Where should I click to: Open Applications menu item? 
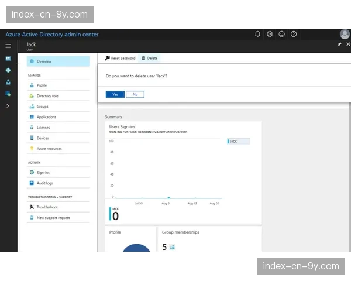(x=58, y=117)
